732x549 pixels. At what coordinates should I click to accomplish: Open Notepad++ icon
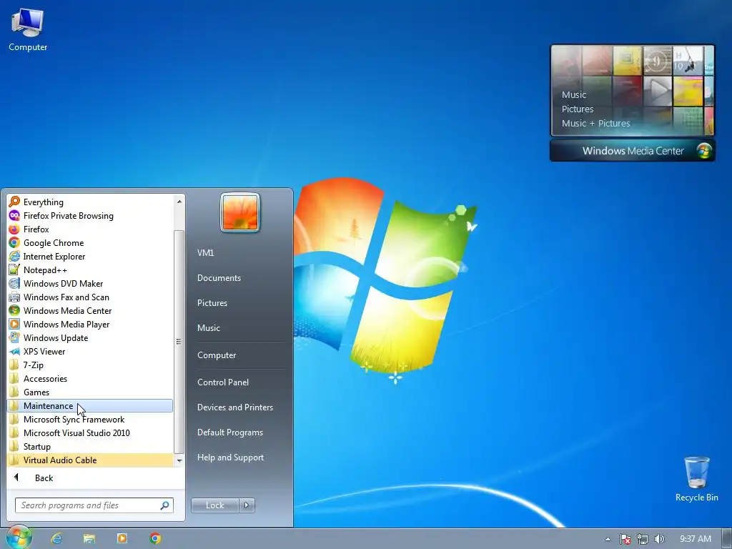pyautogui.click(x=14, y=269)
